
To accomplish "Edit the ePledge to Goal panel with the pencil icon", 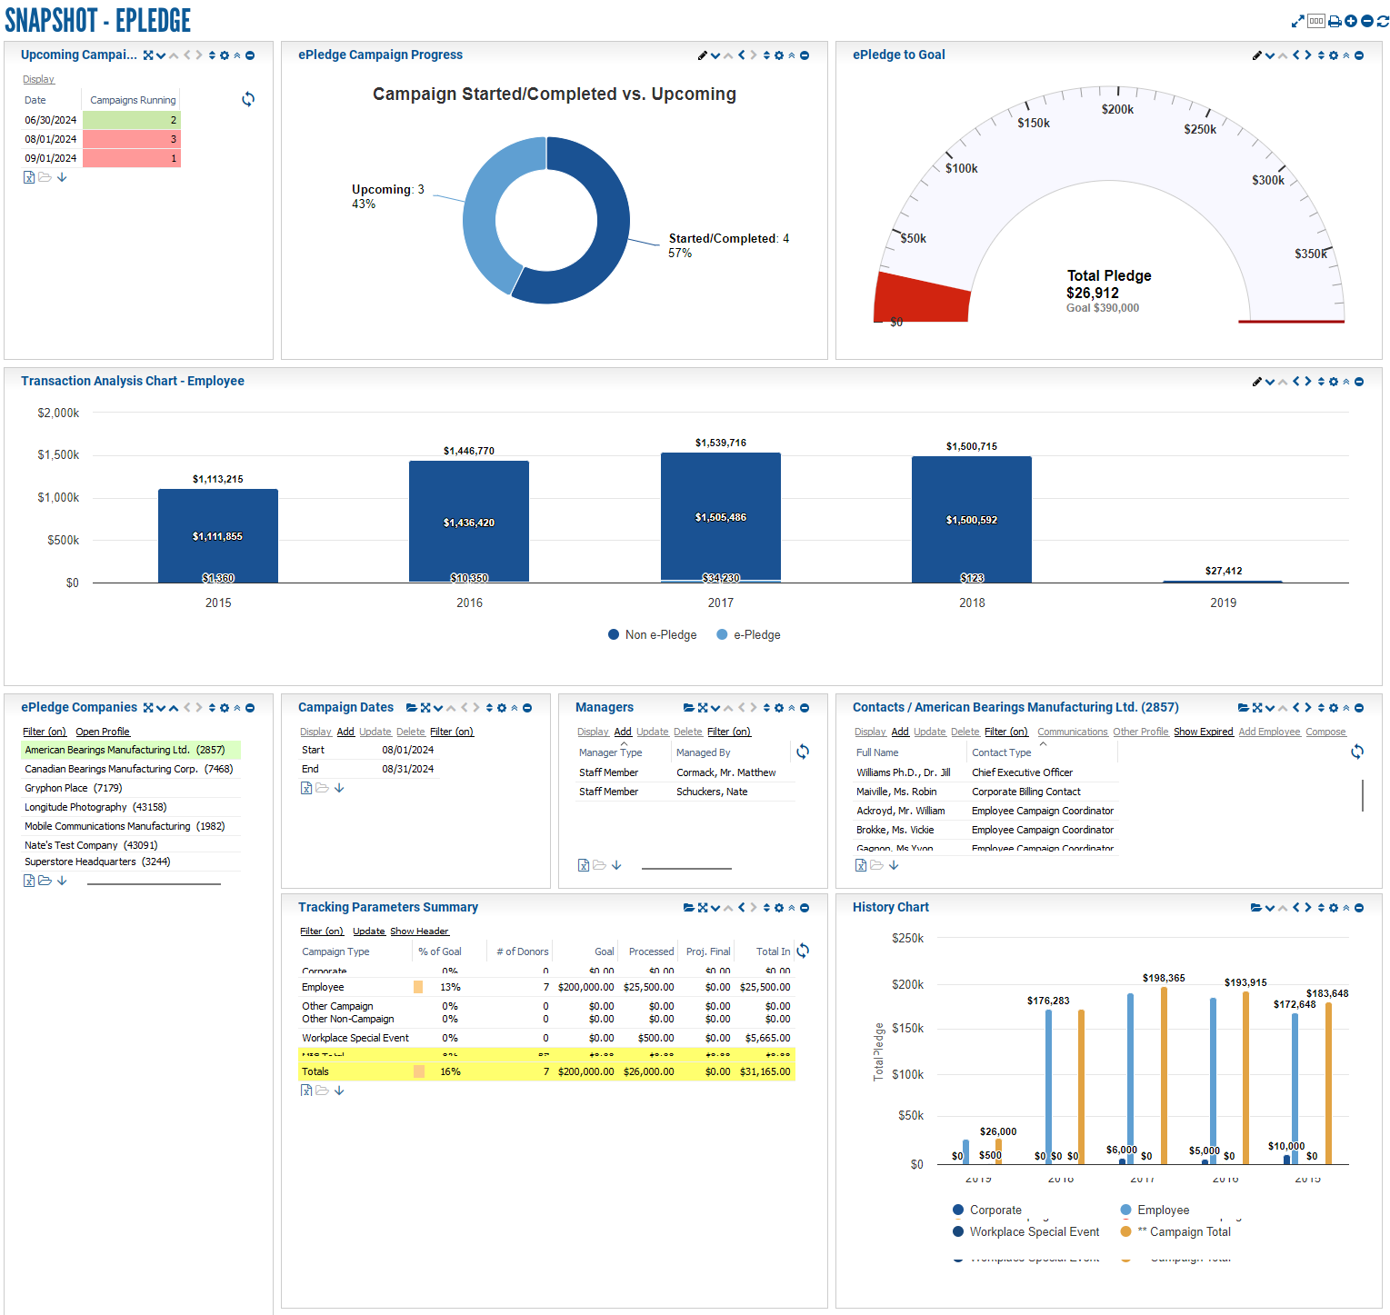I will 1257,55.
